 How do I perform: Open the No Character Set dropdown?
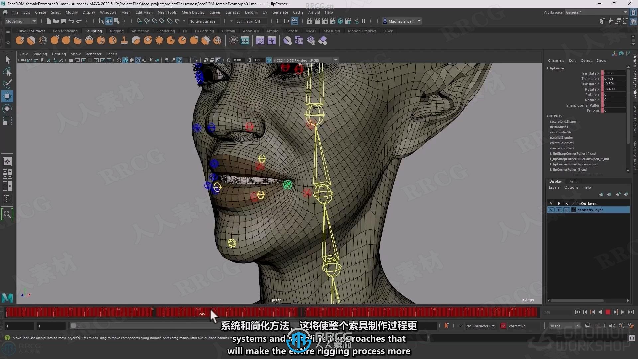pyautogui.click(x=480, y=326)
